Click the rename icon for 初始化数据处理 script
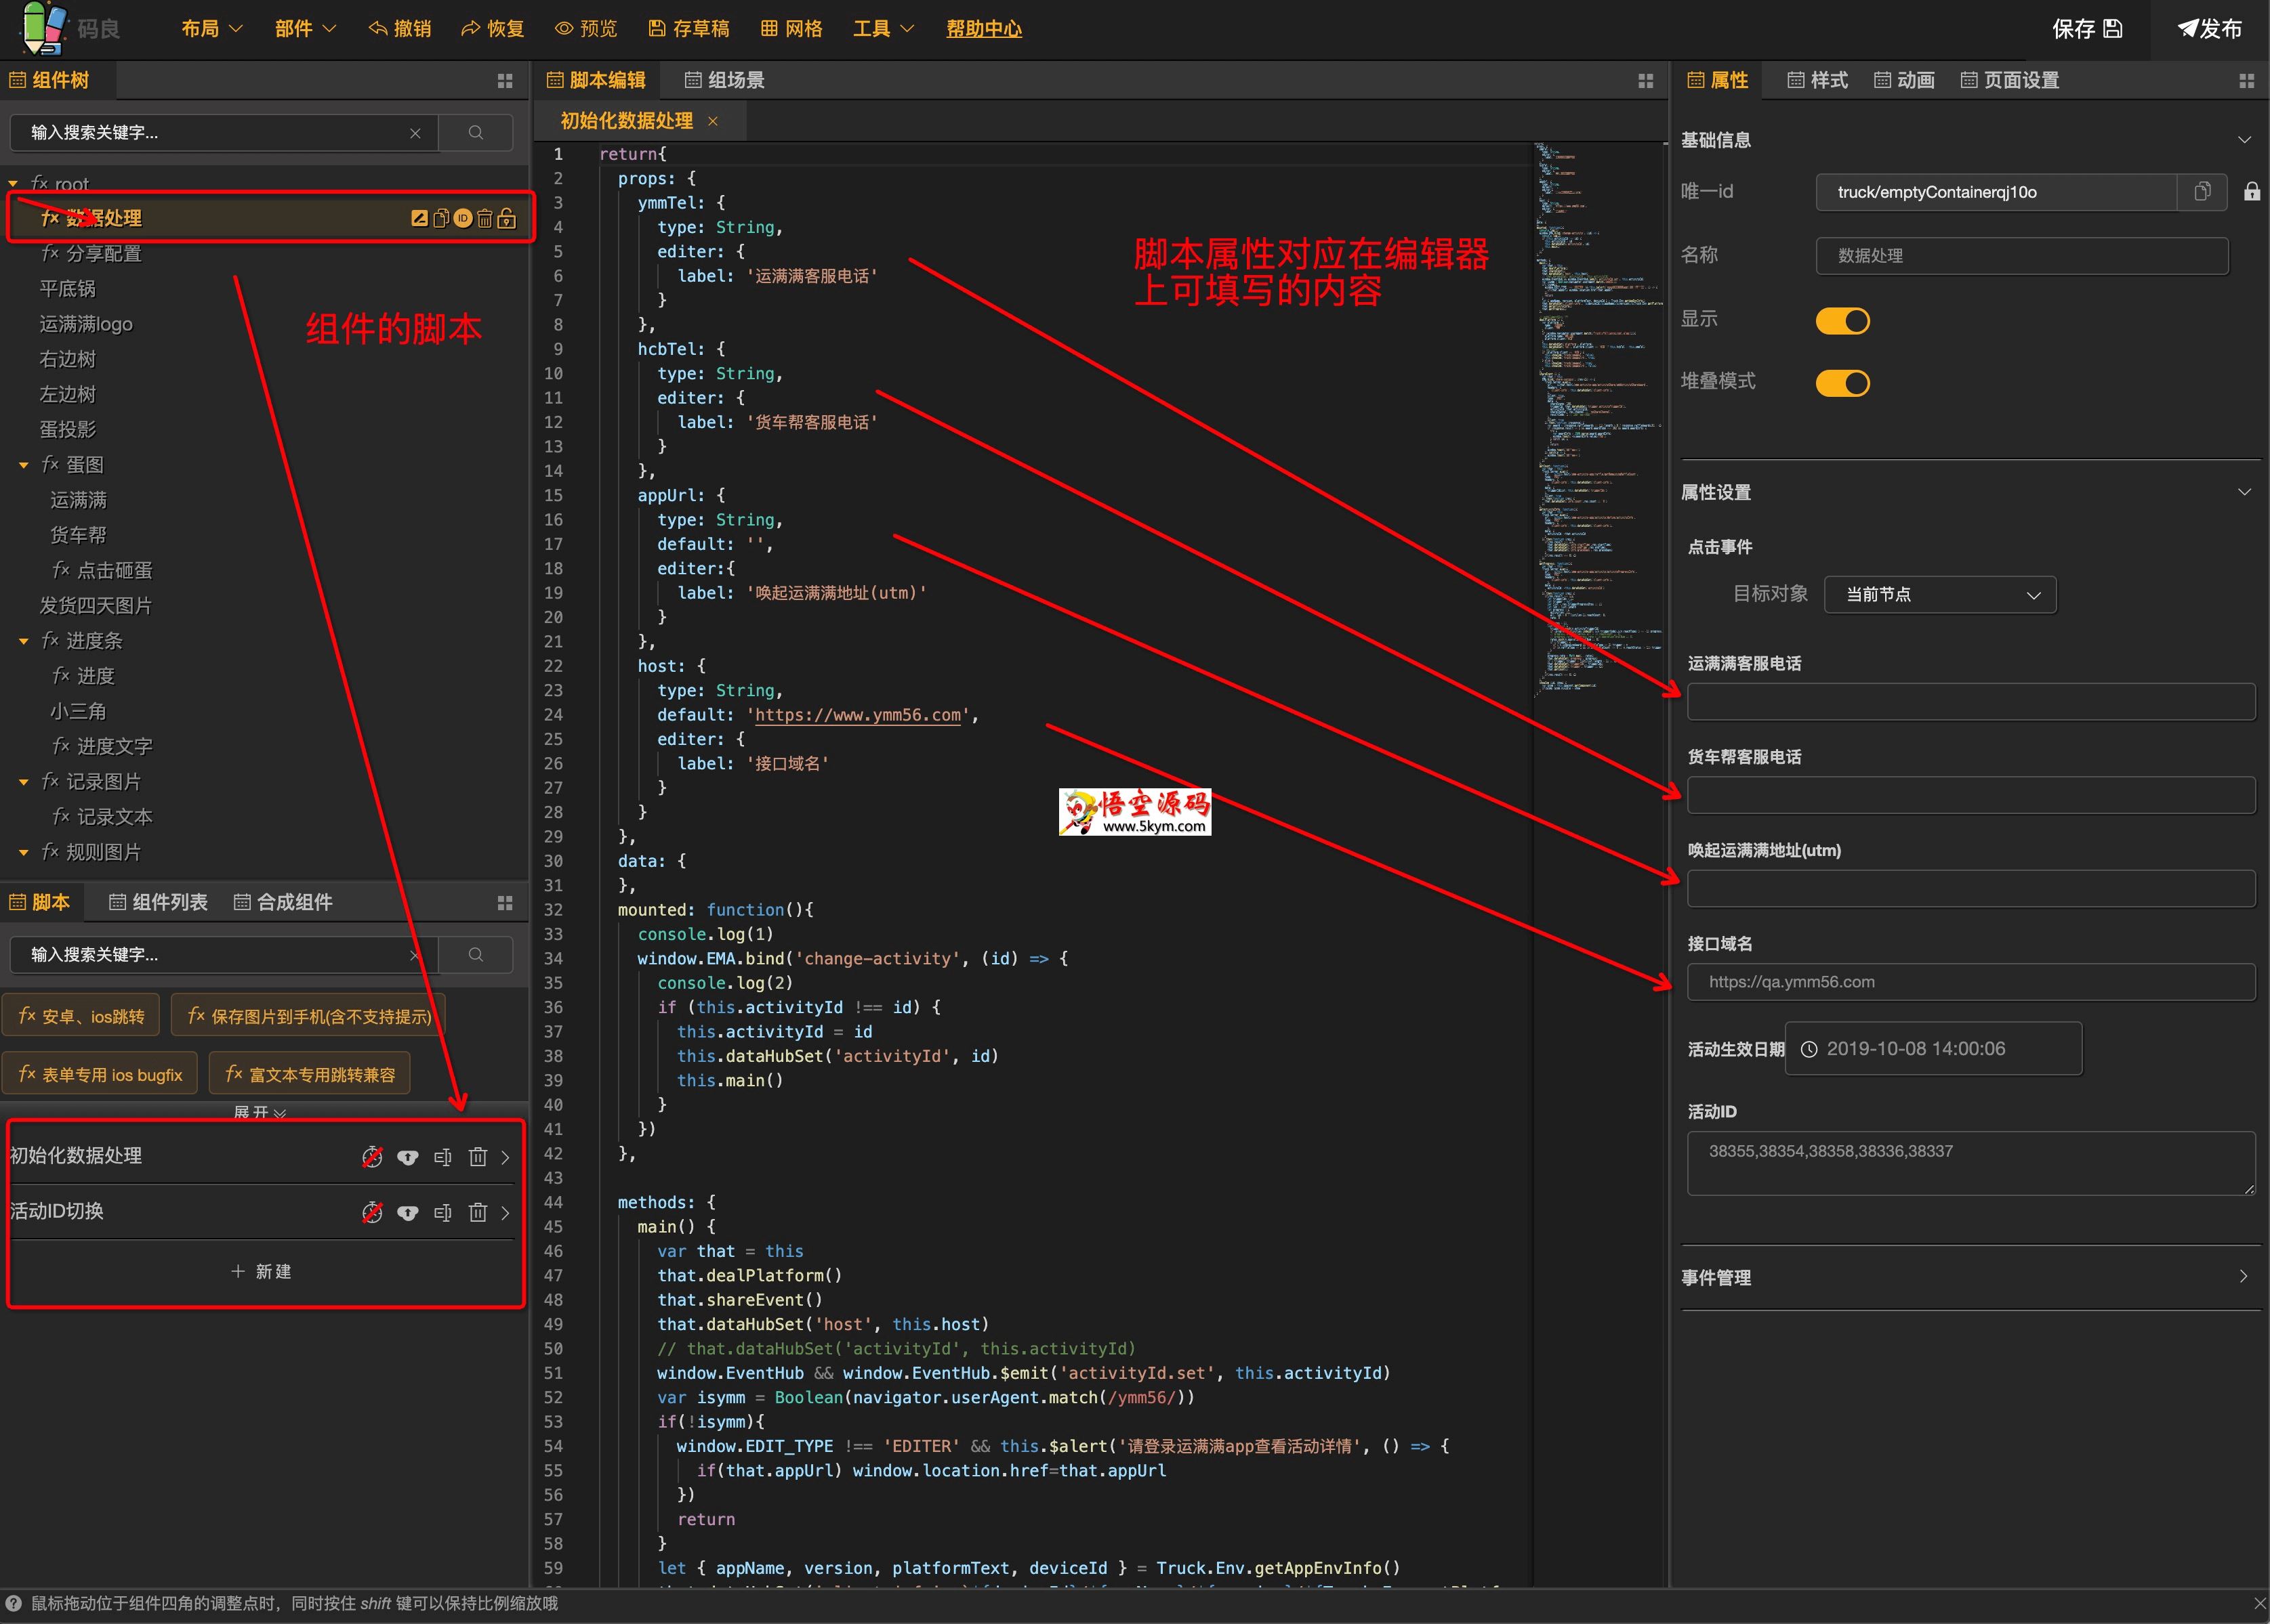 pos(442,1157)
